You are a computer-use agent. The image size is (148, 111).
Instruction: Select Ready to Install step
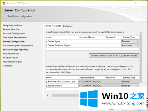click(10, 58)
